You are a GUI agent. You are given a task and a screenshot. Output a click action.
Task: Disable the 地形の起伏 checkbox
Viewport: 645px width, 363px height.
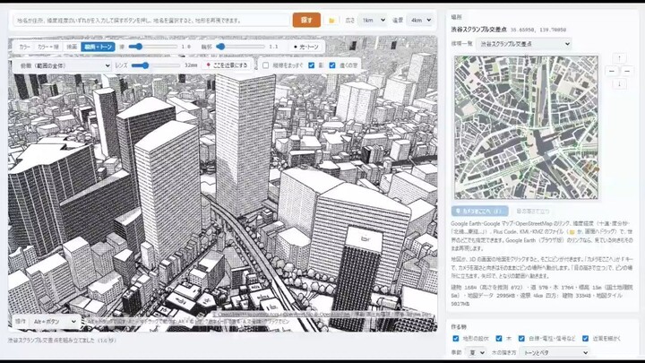click(455, 338)
